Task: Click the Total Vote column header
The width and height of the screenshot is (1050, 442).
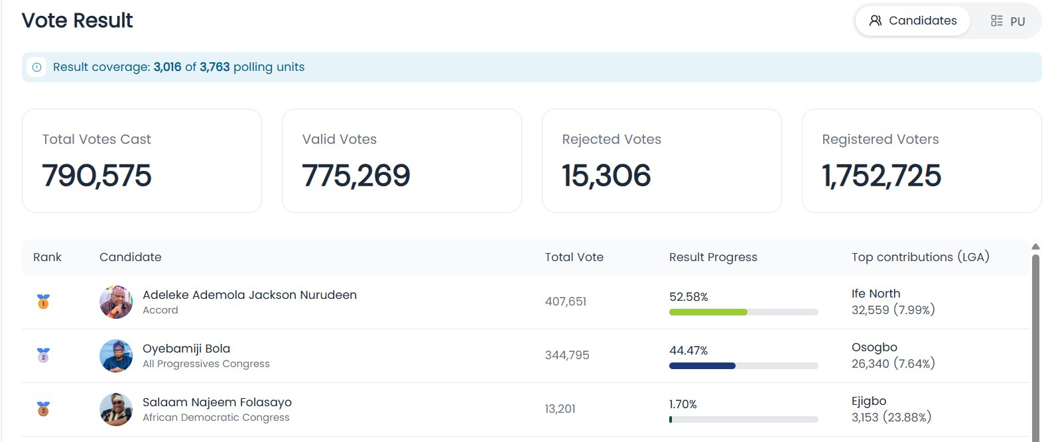Action: click(x=574, y=257)
